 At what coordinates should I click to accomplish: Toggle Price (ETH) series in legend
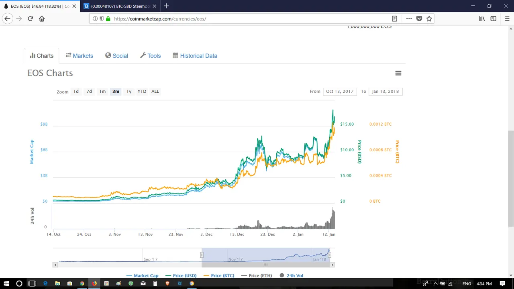[256, 276]
